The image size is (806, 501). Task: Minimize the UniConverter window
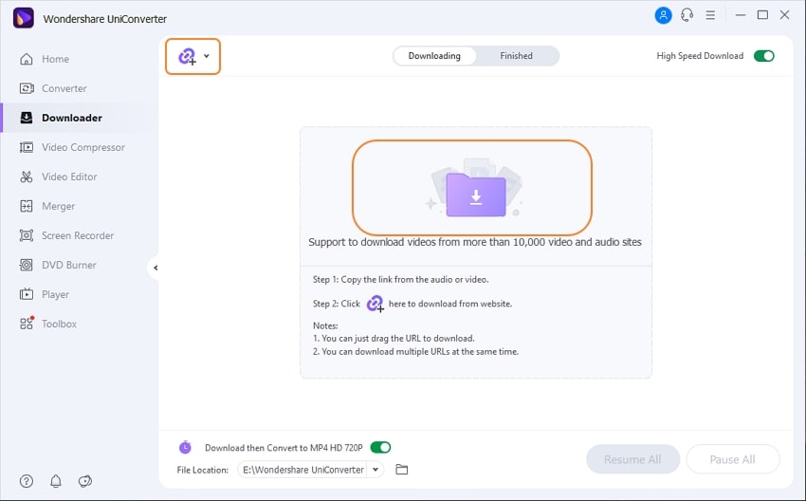click(x=741, y=15)
